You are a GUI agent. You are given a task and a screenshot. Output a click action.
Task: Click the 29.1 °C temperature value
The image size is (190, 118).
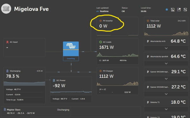click(x=179, y=71)
